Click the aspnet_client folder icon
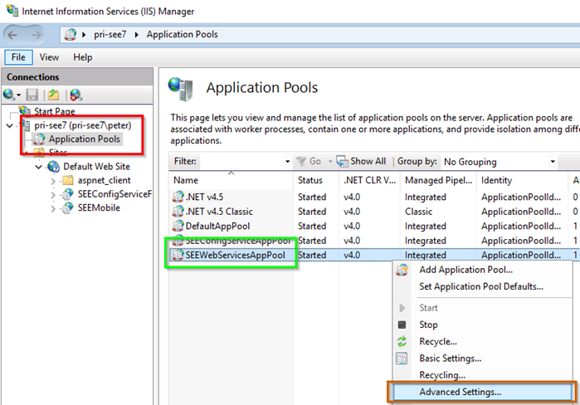This screenshot has height=405, width=580. coord(68,180)
